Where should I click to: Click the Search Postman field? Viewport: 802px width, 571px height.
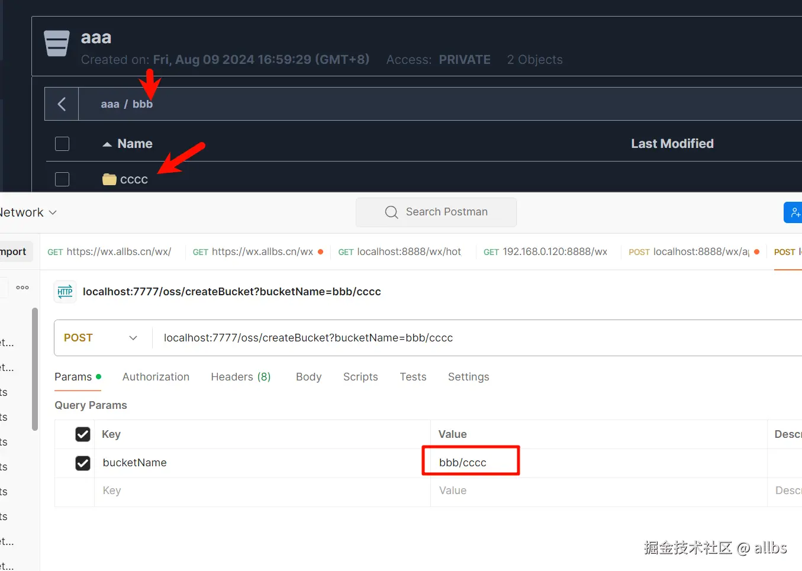click(436, 212)
